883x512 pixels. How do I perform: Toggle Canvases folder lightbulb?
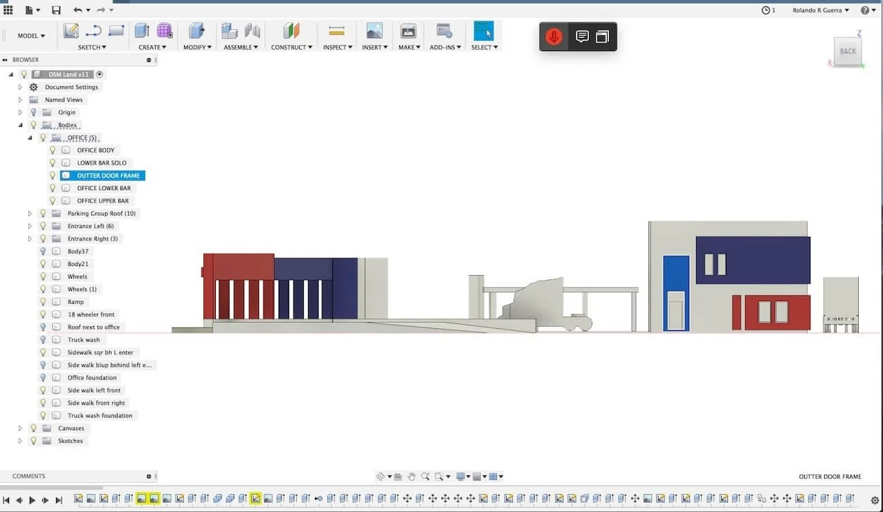click(33, 428)
